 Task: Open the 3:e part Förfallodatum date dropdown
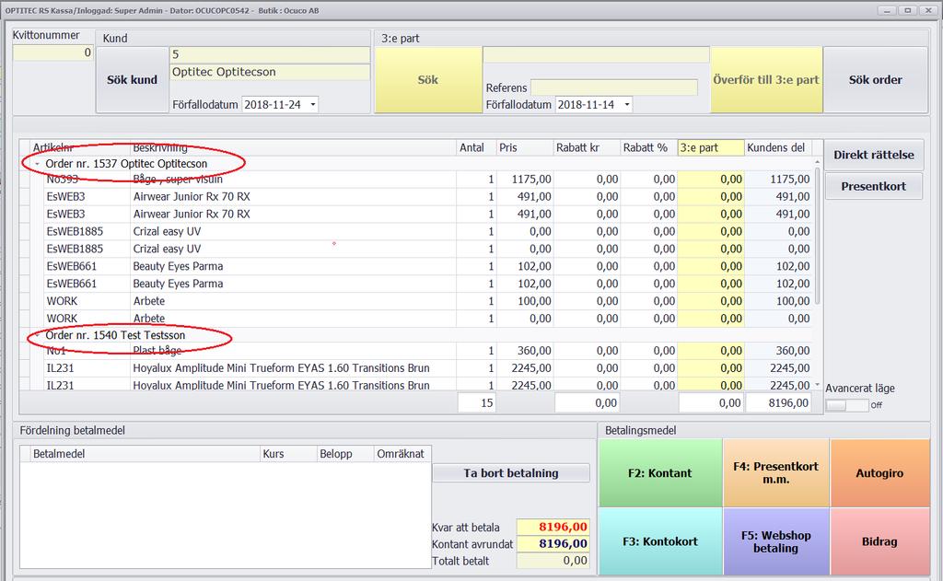[626, 105]
